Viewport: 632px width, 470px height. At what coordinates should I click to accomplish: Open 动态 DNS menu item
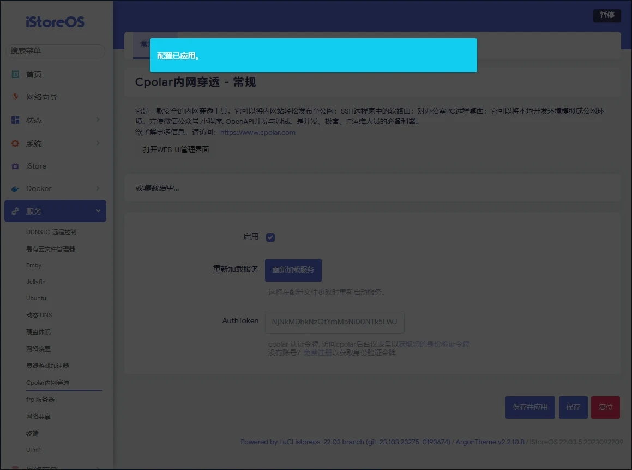(39, 315)
